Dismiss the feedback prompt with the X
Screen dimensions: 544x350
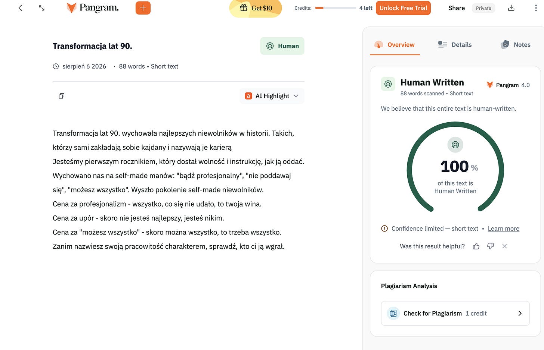tap(504, 246)
